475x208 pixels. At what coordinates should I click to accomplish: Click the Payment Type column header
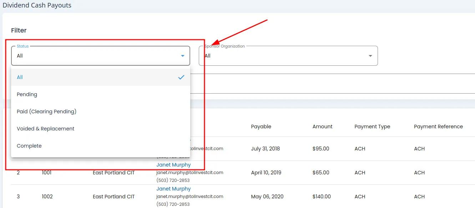(372, 127)
